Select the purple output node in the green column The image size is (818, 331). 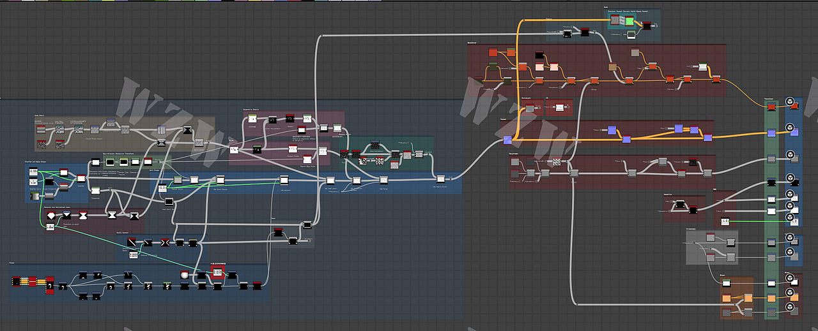[x=771, y=133]
